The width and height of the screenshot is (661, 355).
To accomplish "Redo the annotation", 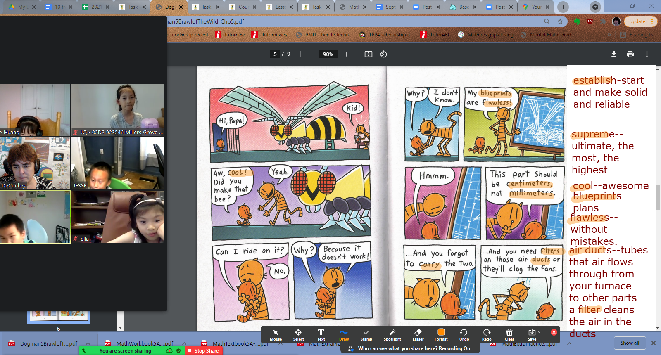I will (x=487, y=335).
